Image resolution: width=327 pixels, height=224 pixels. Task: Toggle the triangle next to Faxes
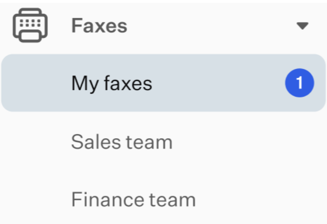pyautogui.click(x=302, y=26)
